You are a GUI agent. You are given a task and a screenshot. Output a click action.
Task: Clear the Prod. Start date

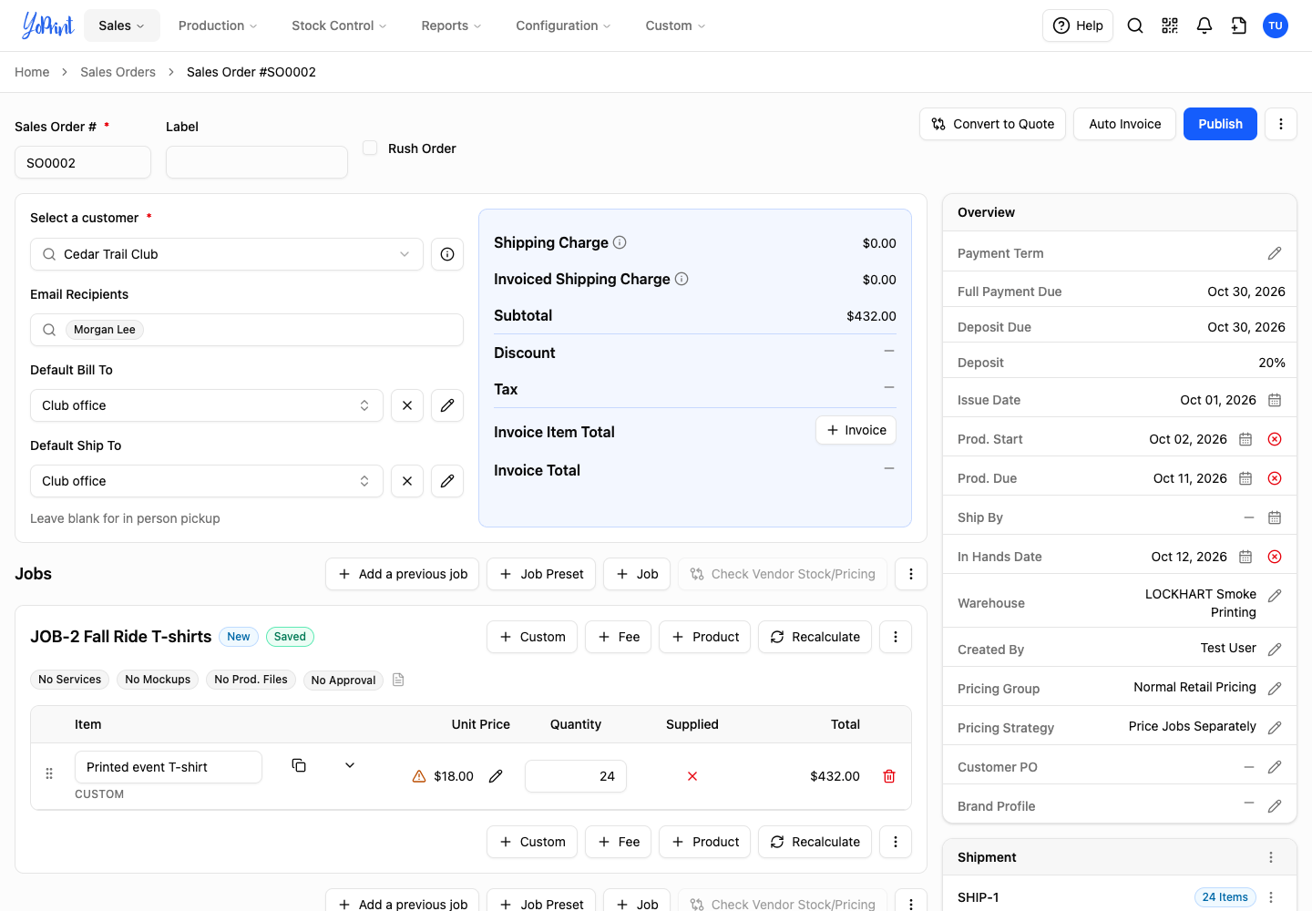[x=1275, y=439]
